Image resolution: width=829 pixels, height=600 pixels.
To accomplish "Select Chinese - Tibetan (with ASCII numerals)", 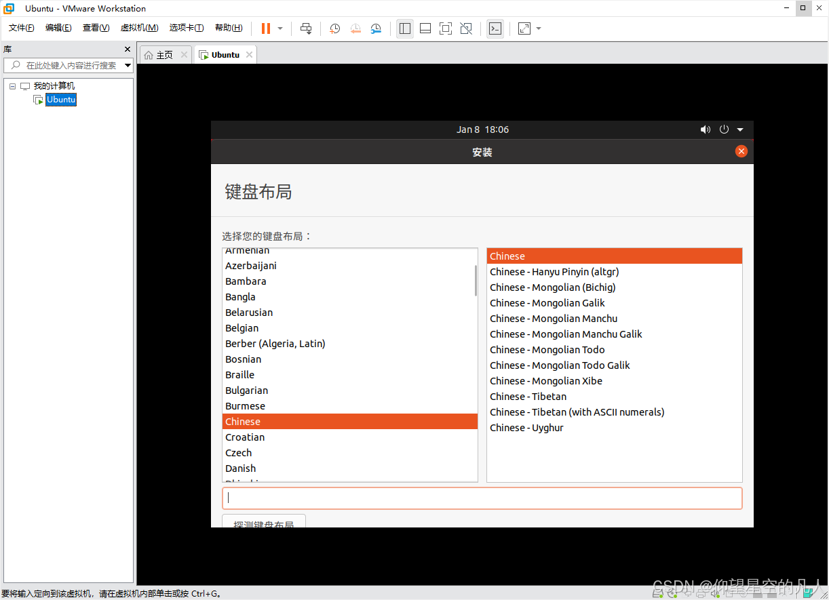I will click(615, 412).
